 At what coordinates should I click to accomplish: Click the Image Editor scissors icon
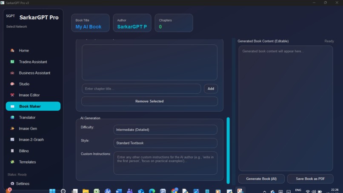click(12, 95)
